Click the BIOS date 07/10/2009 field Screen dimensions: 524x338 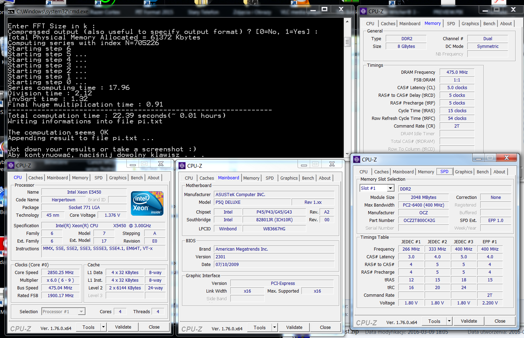click(x=274, y=264)
